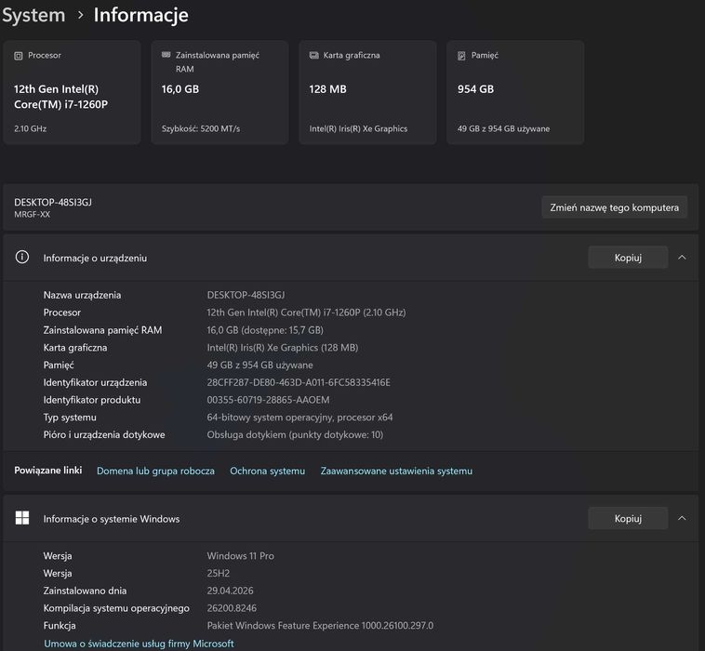This screenshot has width=705, height=651.
Task: Open Umowa o świadczenie usług firmy Microsoft
Action: [x=139, y=644]
